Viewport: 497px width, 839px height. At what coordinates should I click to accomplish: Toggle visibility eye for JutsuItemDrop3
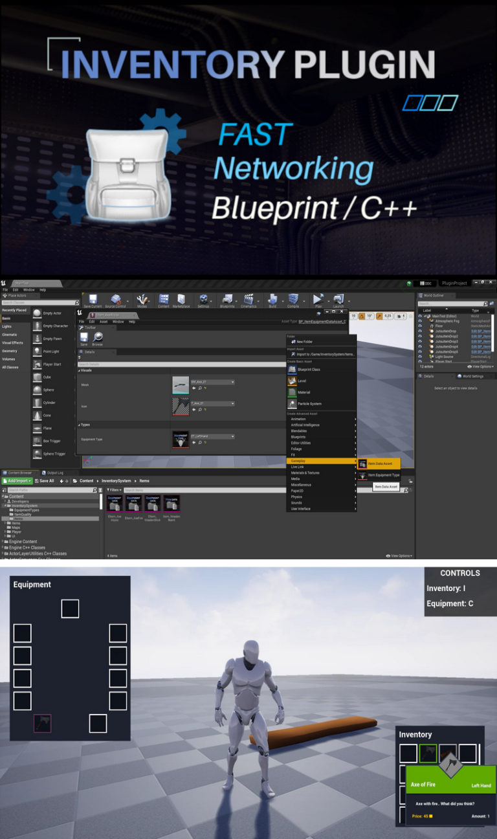coord(420,341)
